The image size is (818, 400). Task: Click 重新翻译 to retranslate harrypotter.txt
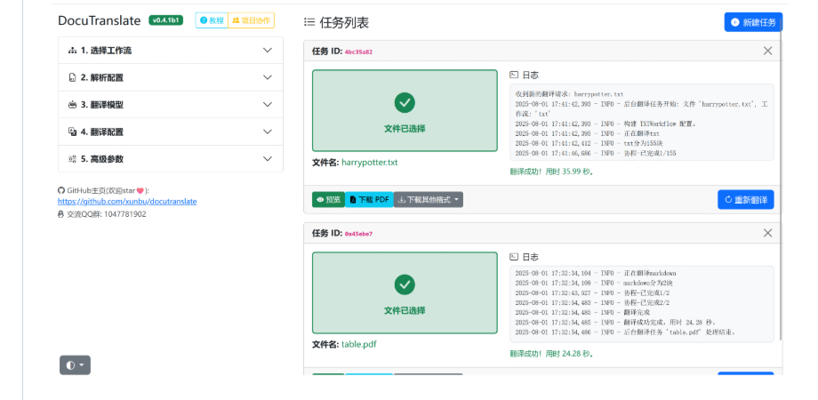tap(745, 200)
